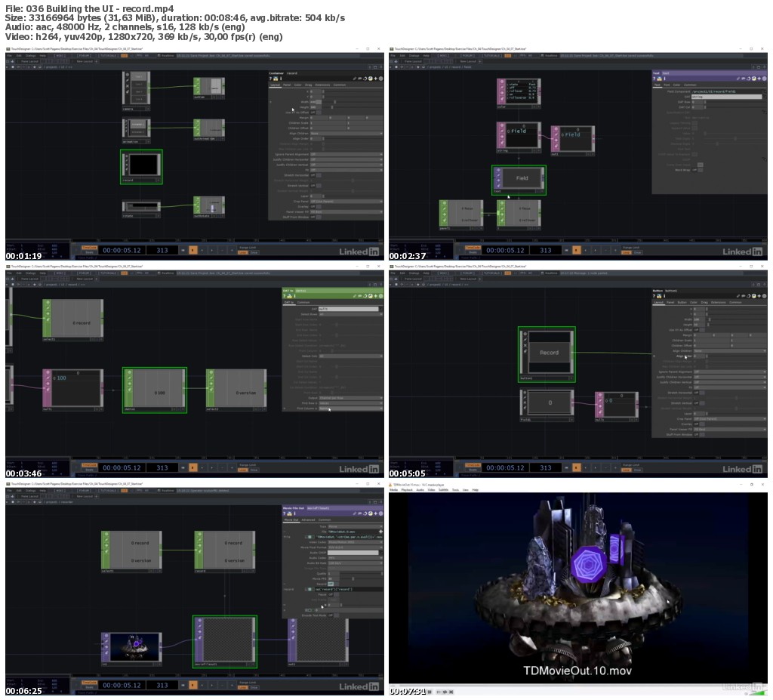Click DAT field in 00:02:37 frame parameters
The image size is (773, 700).
click(727, 97)
